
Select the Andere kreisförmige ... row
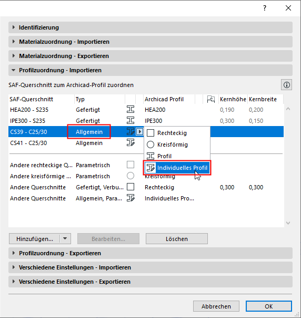tap(146, 176)
